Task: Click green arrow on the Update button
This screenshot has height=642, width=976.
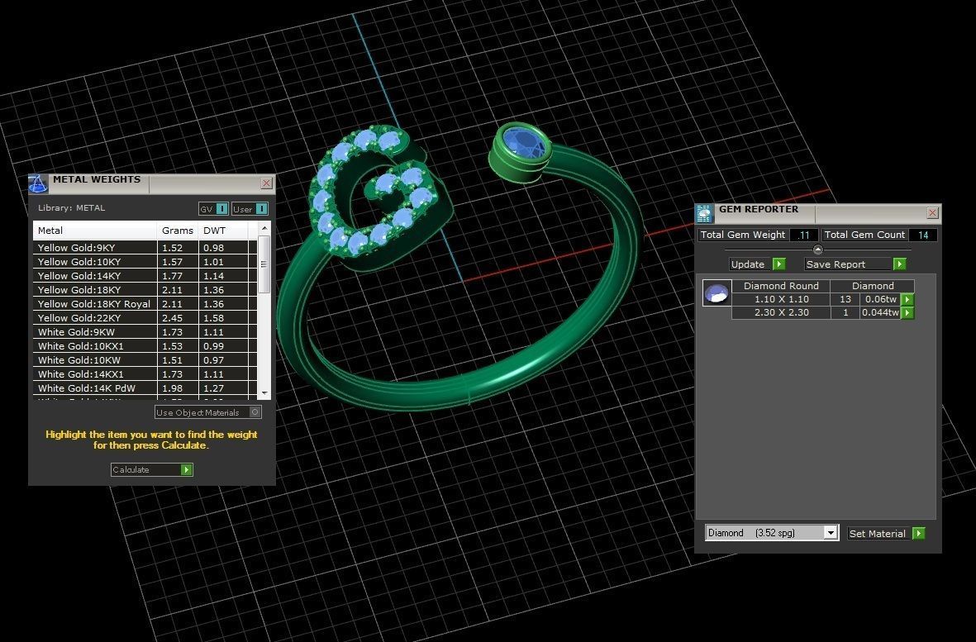Action: click(x=778, y=264)
